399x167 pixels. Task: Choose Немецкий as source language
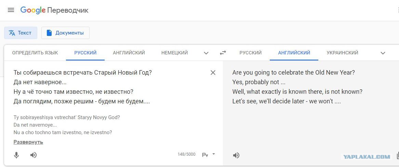tap(175, 53)
